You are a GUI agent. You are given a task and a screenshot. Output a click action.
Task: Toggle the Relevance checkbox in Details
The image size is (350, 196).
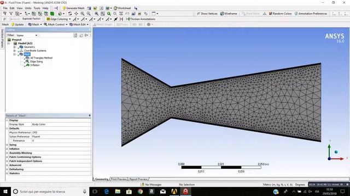click(11, 140)
